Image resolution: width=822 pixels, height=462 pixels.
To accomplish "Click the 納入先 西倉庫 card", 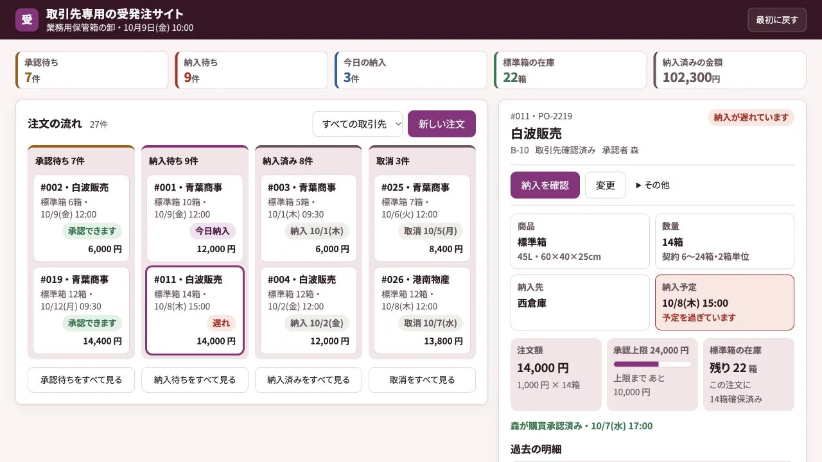I will (580, 302).
